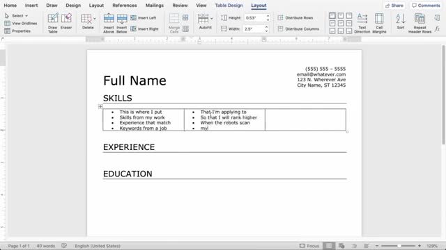This screenshot has height=250, width=446.
Task: Open the References tab
Action: 125,6
